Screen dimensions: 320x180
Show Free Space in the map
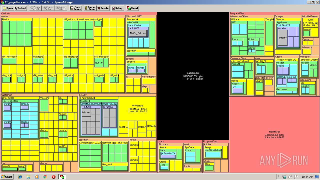pyautogui.click(x=76, y=8)
